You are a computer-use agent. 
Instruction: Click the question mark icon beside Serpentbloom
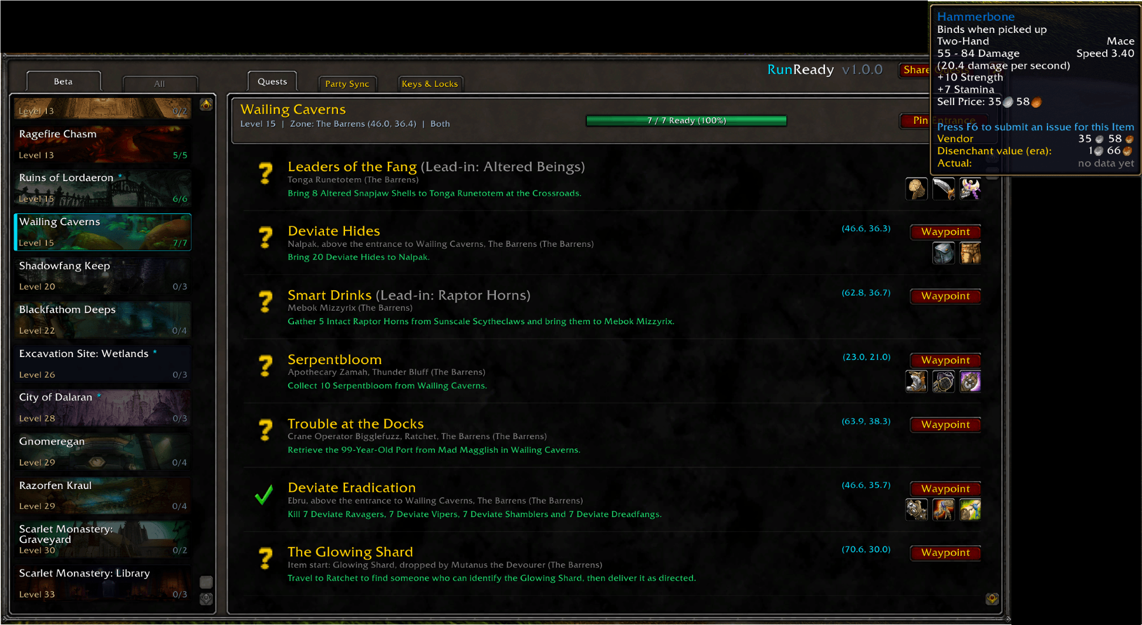coord(266,366)
